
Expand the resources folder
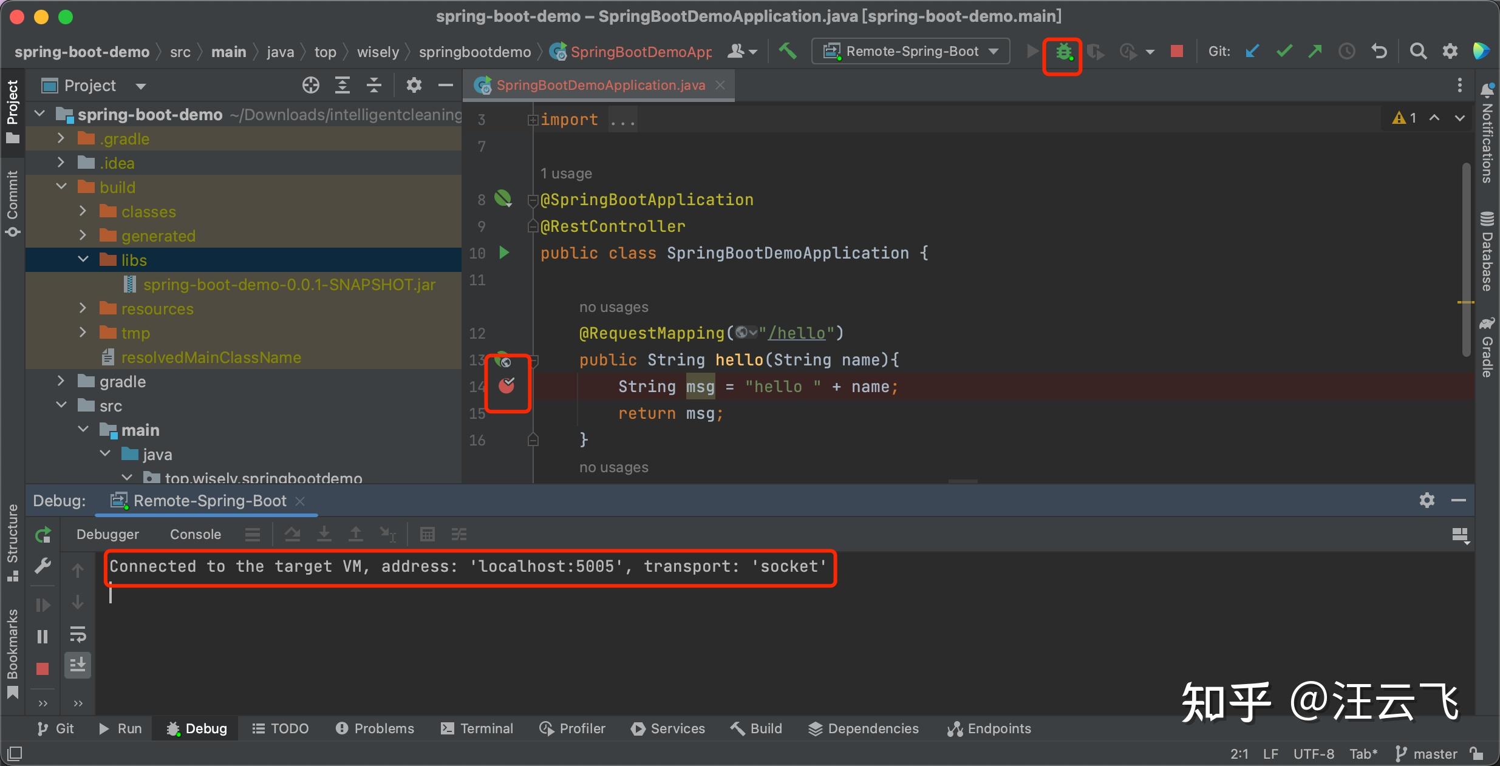(x=83, y=308)
